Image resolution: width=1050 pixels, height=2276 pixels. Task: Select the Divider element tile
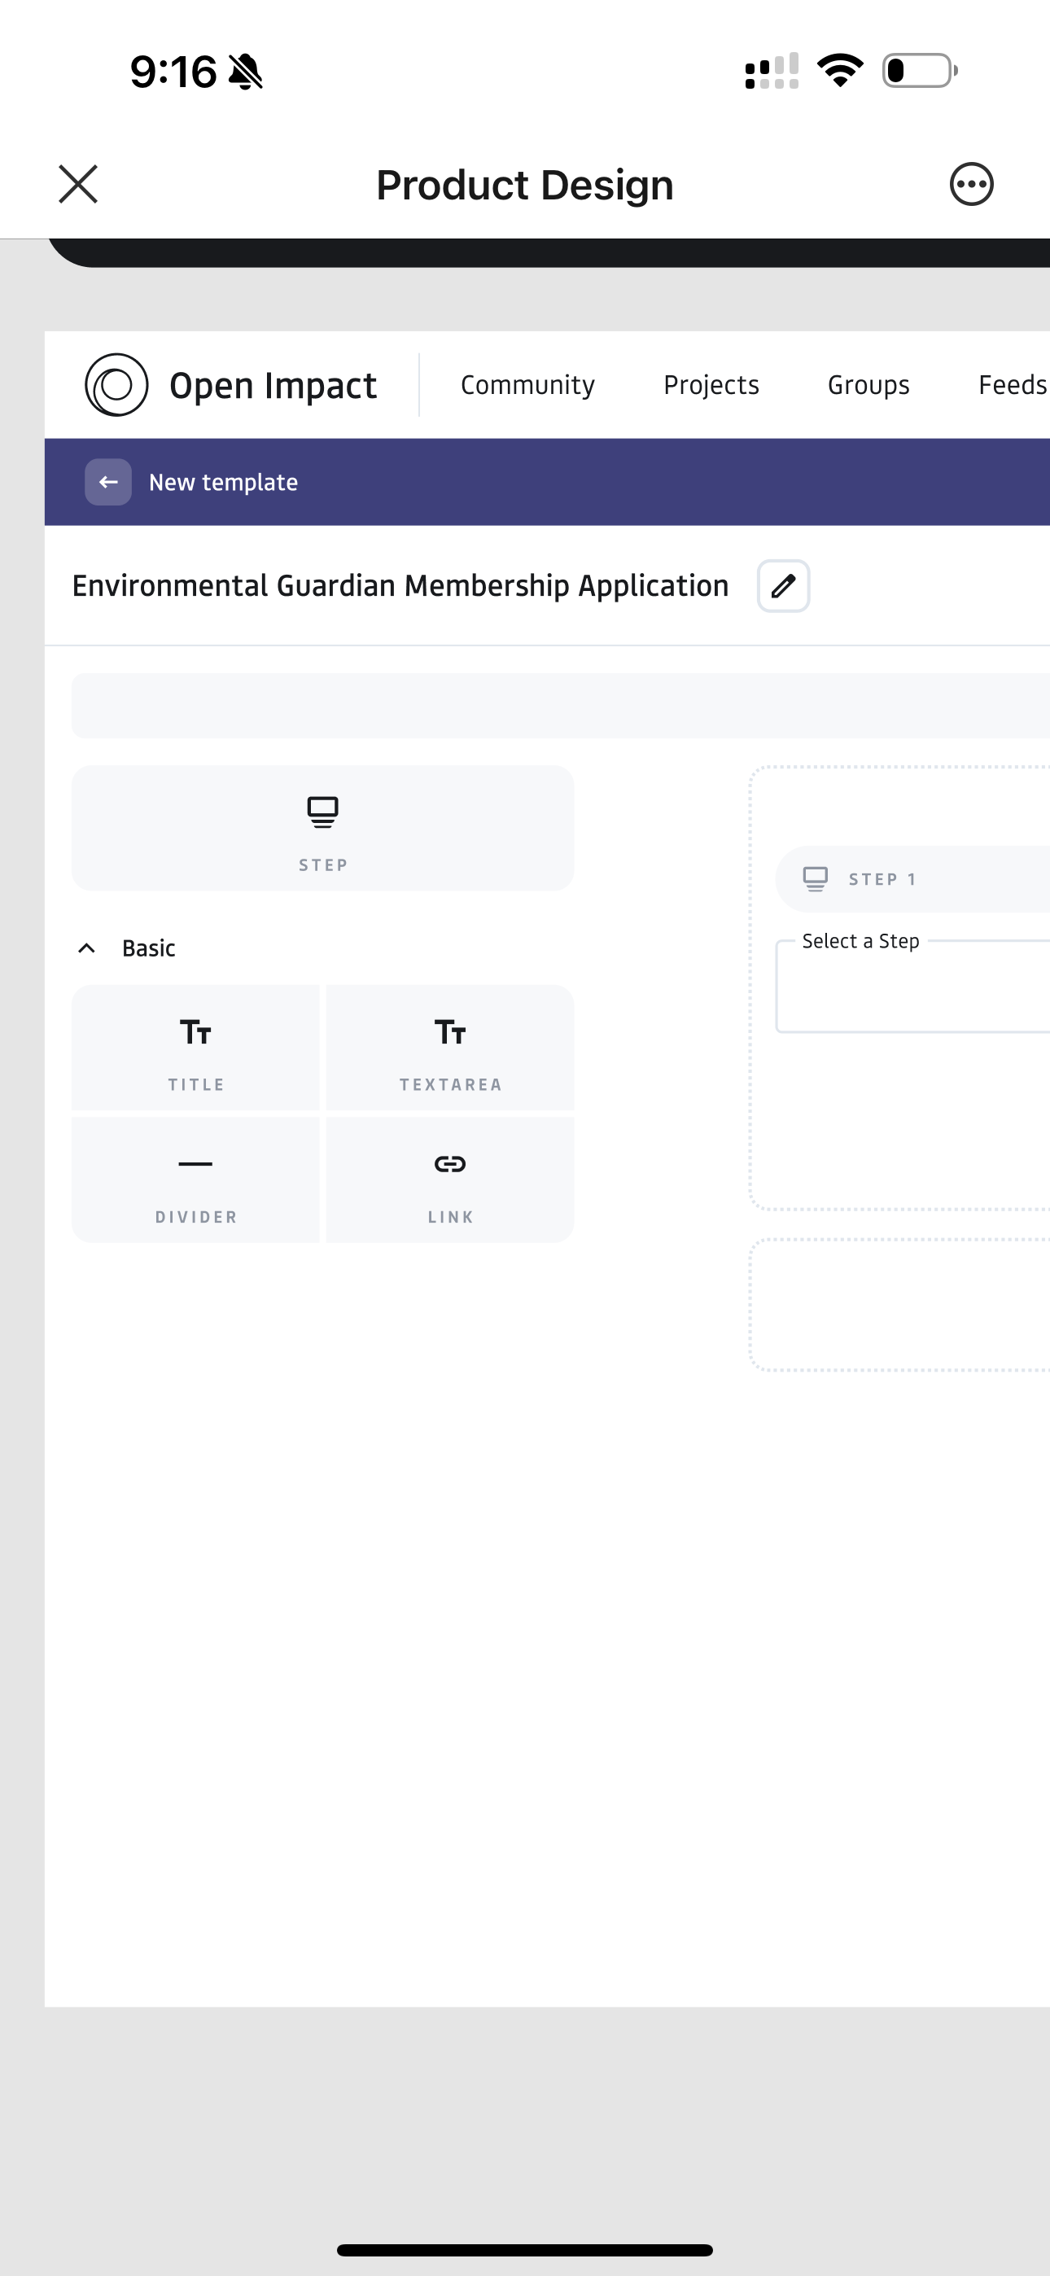click(195, 1180)
